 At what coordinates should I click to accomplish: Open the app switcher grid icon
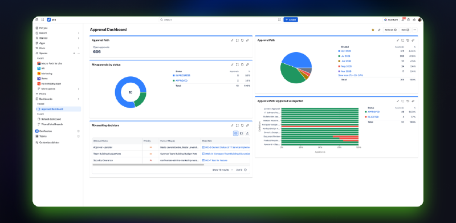click(x=43, y=20)
